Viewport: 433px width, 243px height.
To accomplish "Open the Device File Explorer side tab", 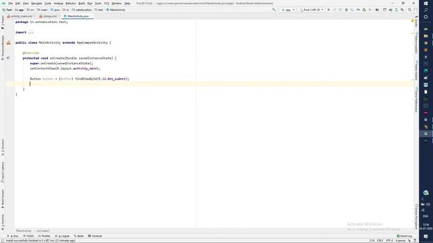I will (x=417, y=216).
